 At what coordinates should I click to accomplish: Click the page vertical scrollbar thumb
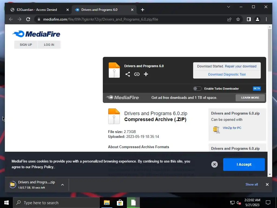click(270, 50)
